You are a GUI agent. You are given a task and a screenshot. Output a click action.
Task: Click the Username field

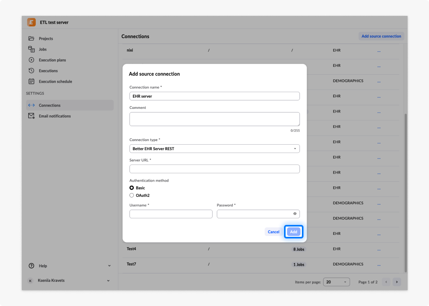pyautogui.click(x=171, y=214)
